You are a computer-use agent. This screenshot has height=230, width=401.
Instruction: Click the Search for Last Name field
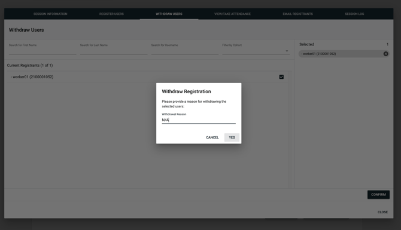point(114,51)
